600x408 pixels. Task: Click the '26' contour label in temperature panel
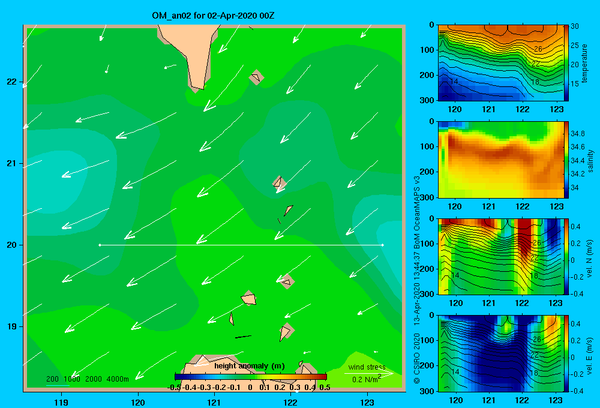[538, 49]
